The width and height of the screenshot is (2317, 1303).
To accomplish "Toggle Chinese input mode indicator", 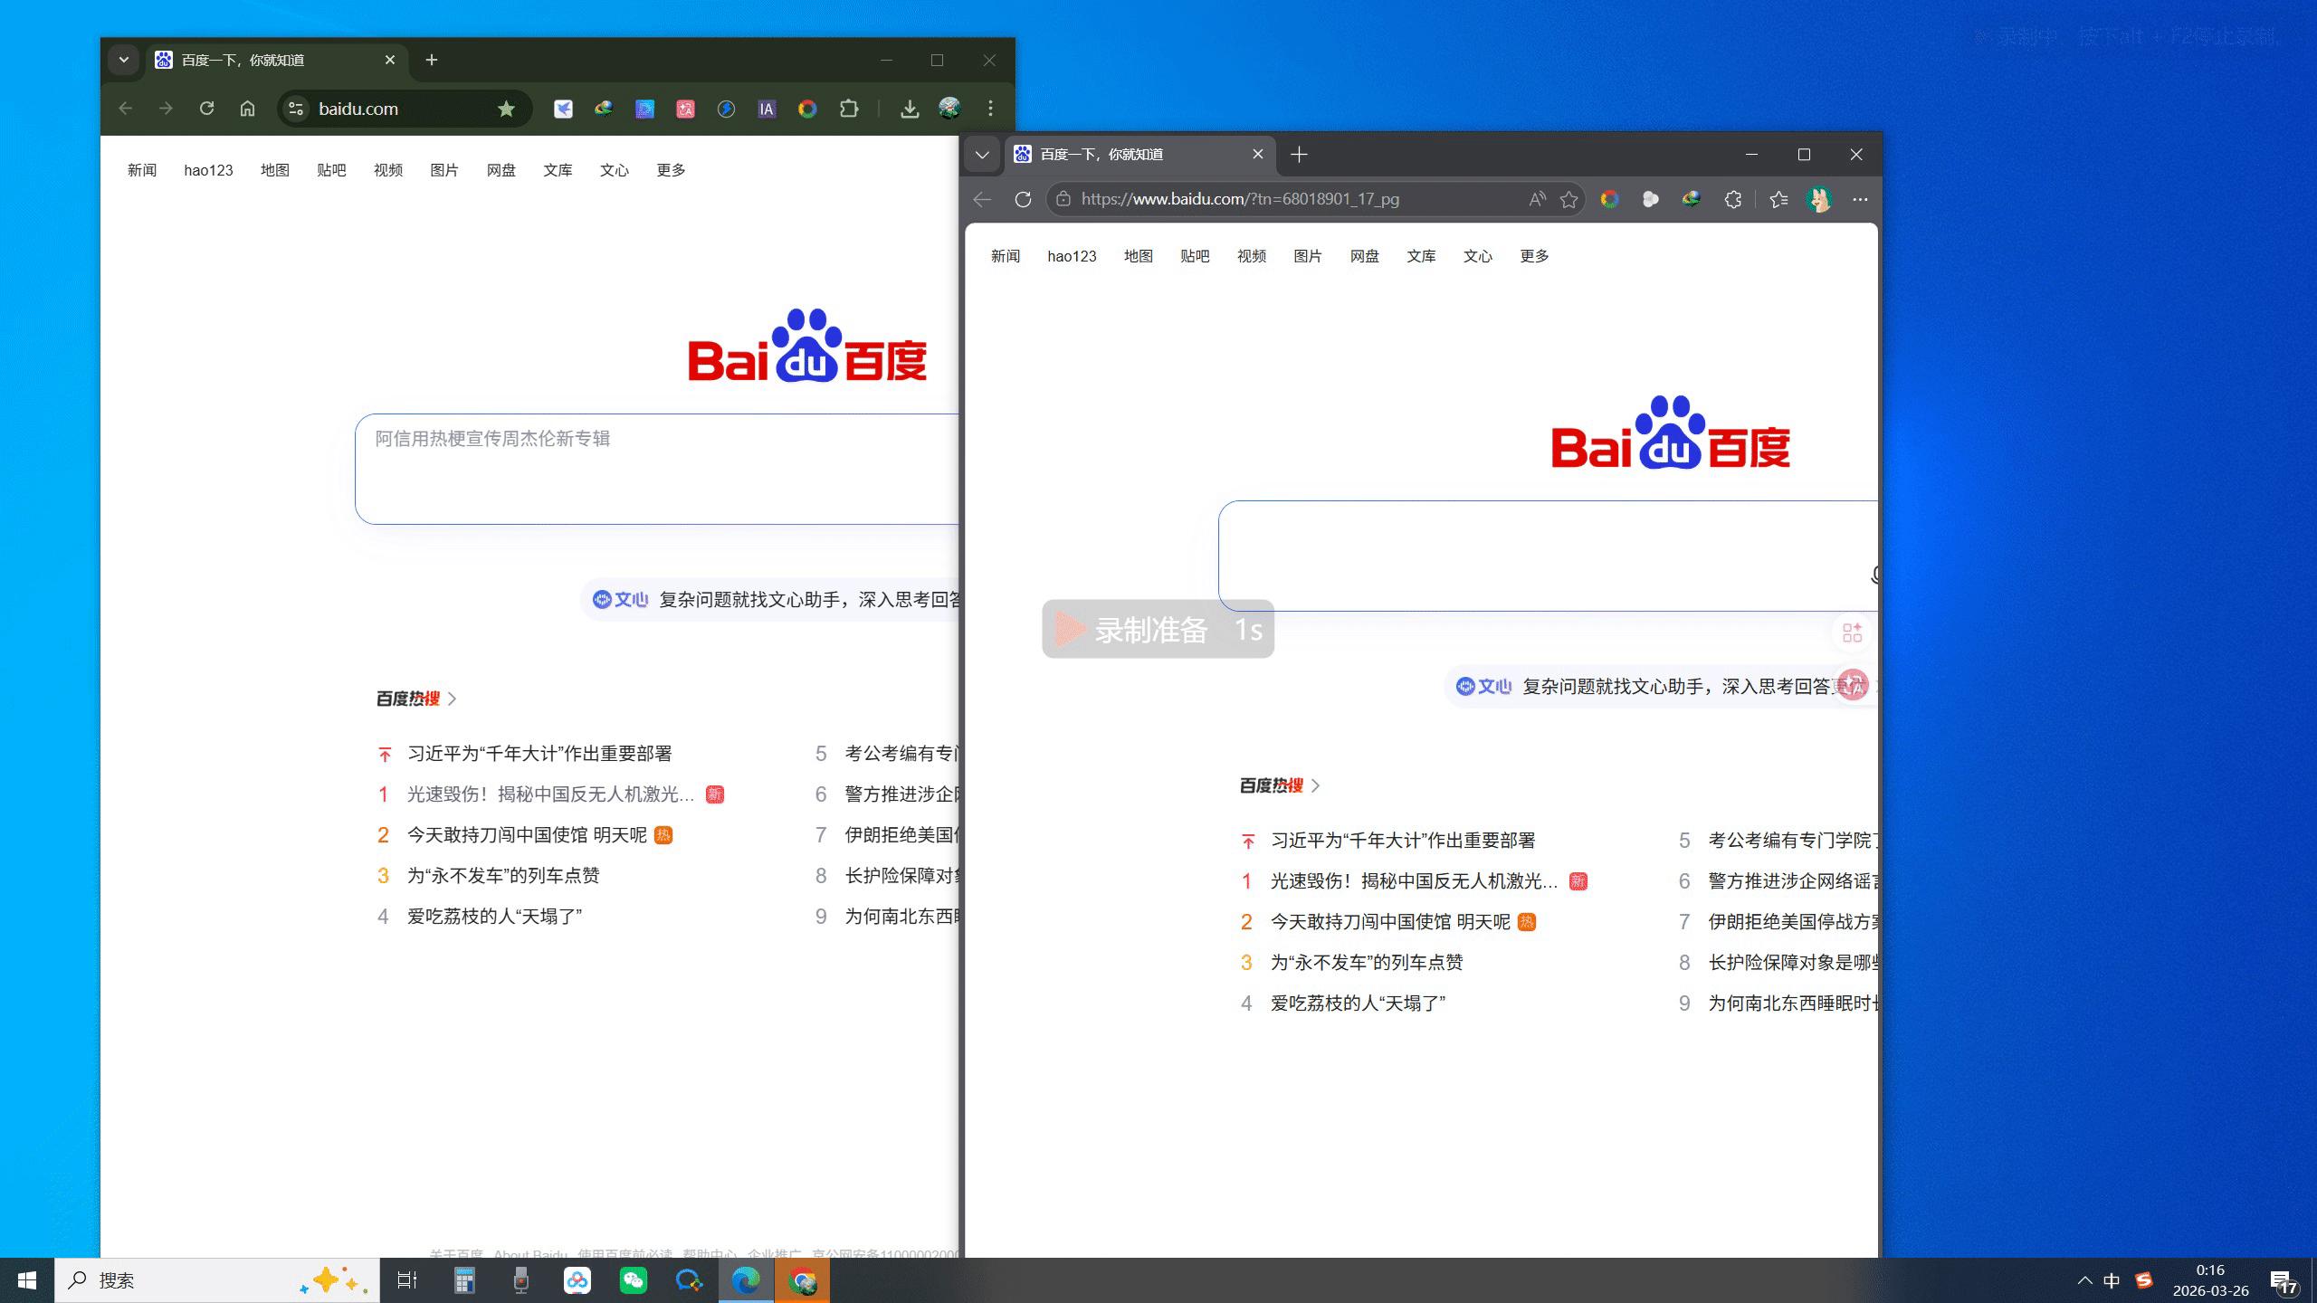I will (x=2112, y=1280).
